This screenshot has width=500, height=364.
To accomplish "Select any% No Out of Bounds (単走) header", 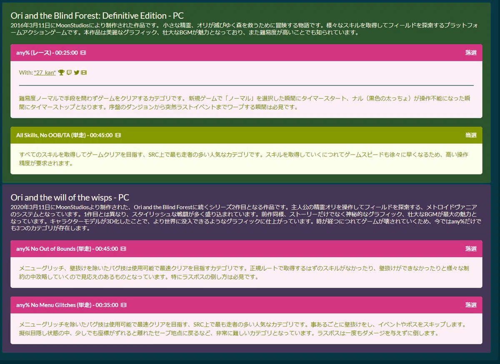I will coord(246,249).
